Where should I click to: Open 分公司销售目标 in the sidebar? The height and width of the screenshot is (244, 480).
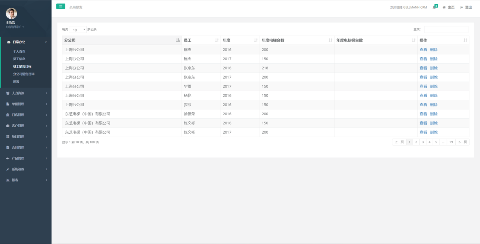[x=24, y=74]
